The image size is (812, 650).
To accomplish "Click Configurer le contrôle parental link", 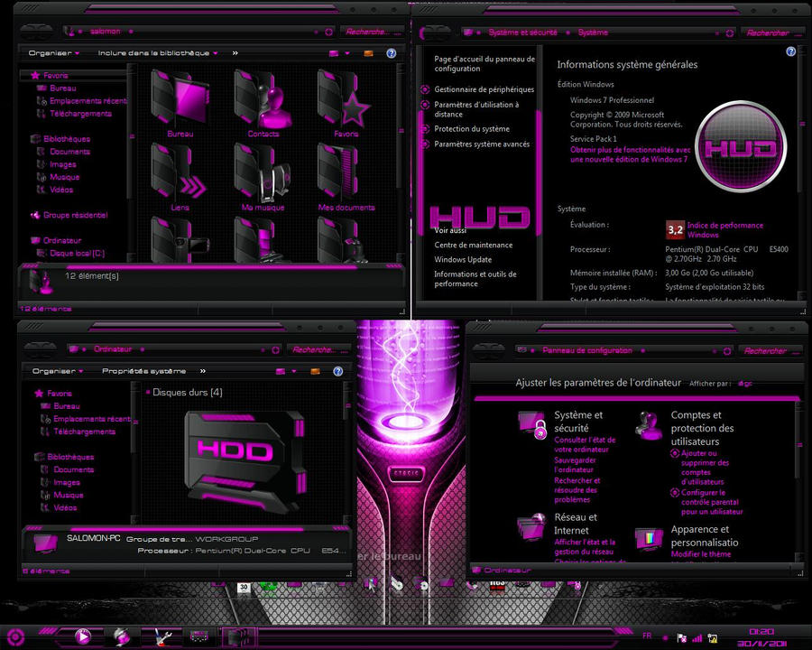I will tap(712, 502).
